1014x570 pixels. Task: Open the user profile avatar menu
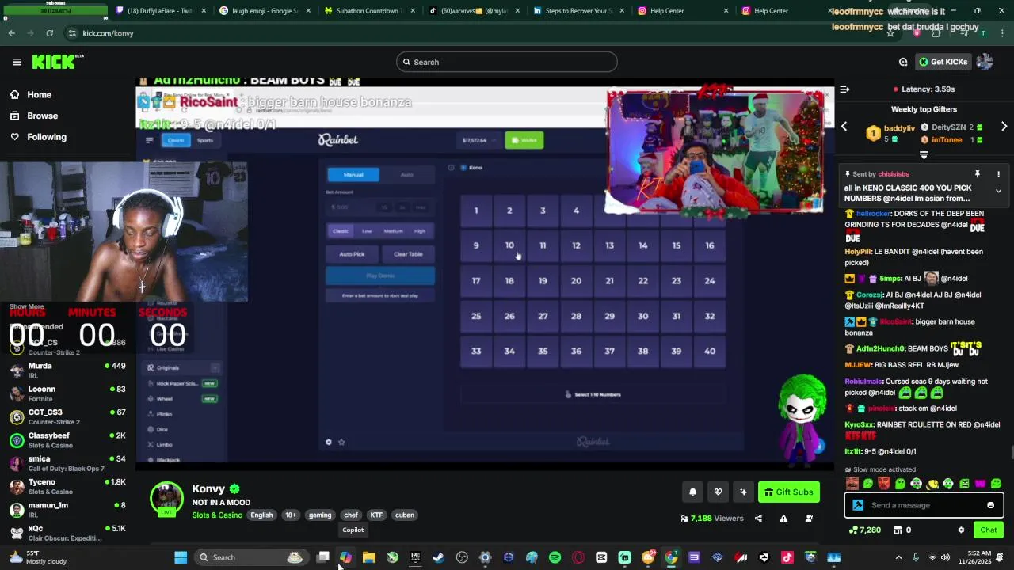coord(985,62)
